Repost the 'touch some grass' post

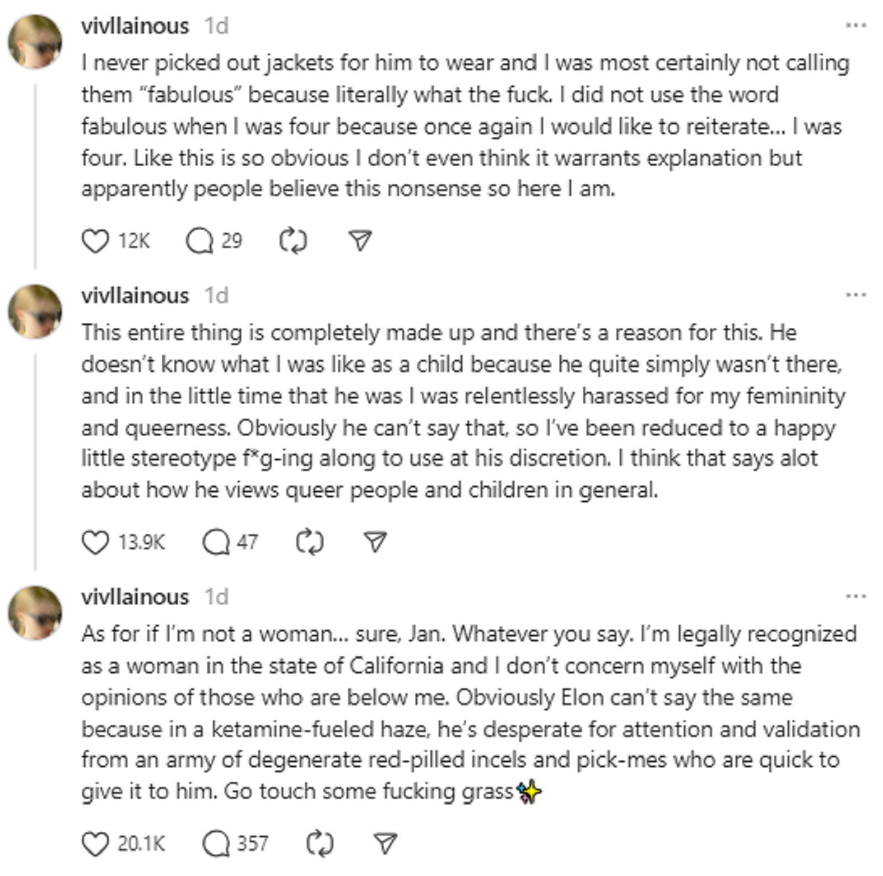coord(320,844)
